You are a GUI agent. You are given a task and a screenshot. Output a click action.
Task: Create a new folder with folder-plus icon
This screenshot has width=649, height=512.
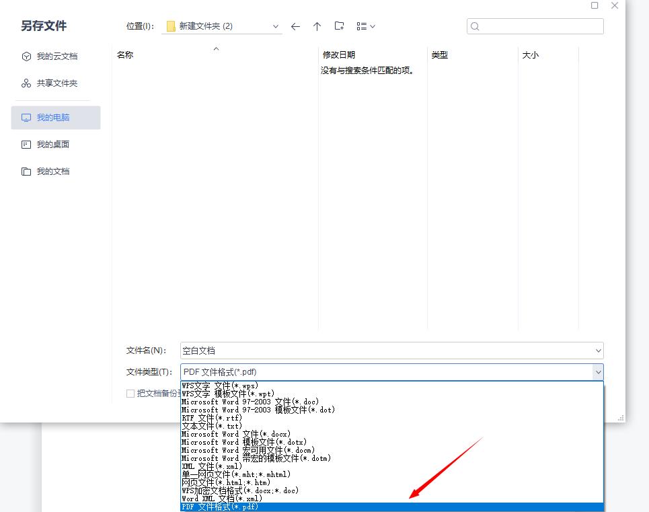coord(339,26)
